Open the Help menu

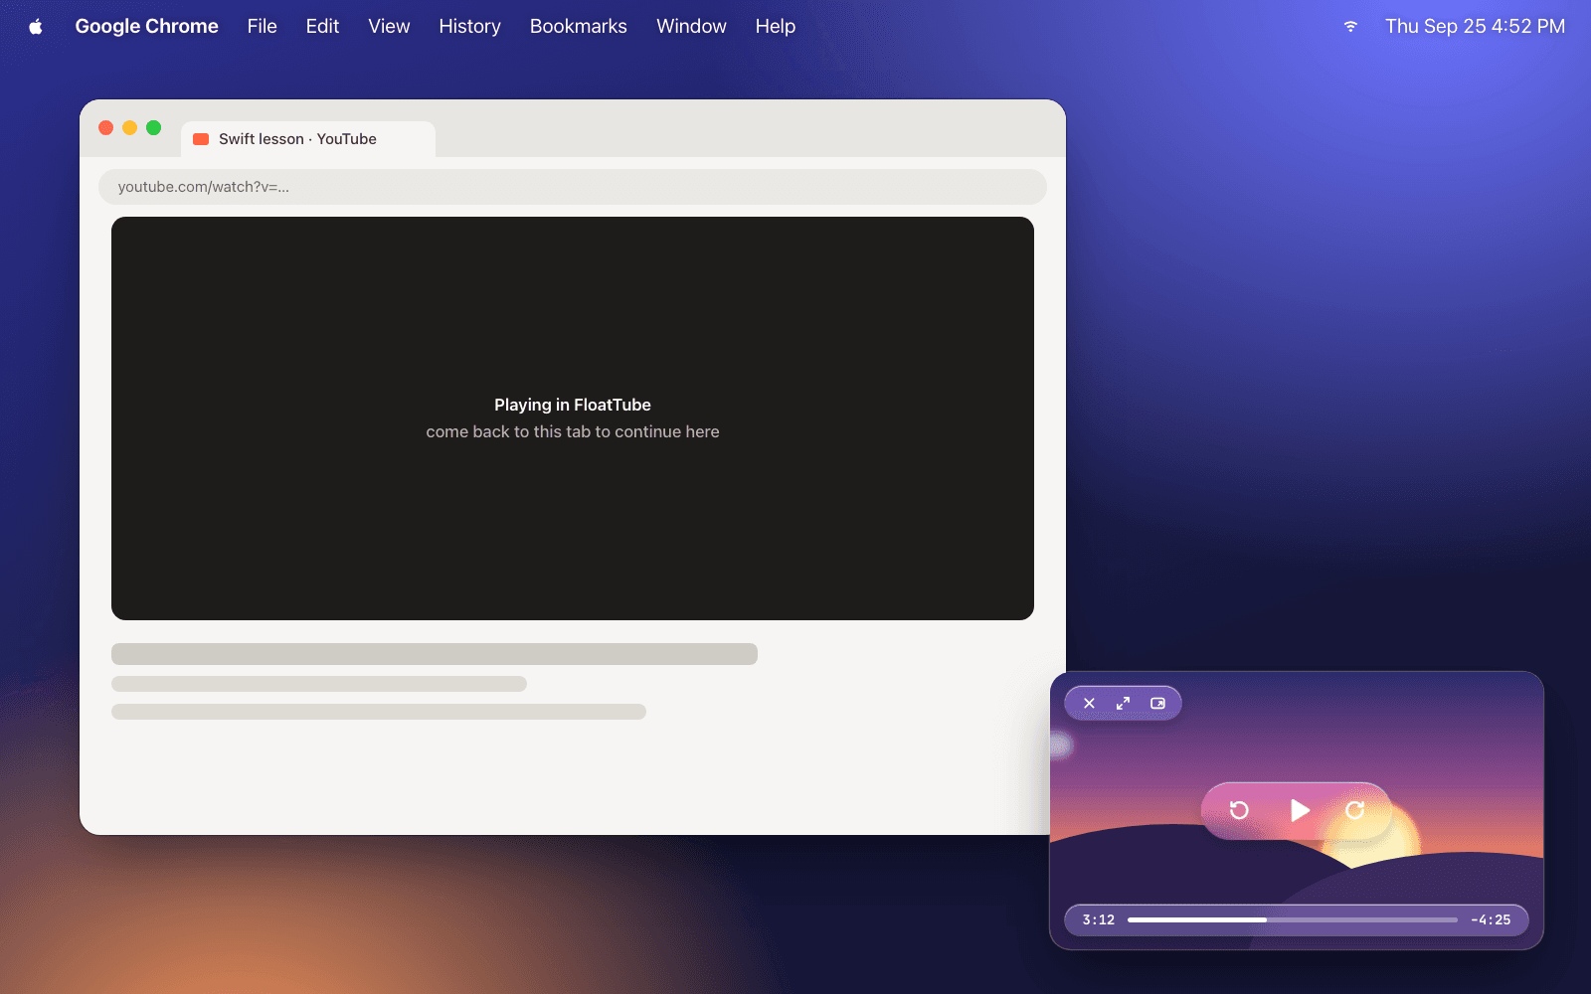[x=776, y=27]
